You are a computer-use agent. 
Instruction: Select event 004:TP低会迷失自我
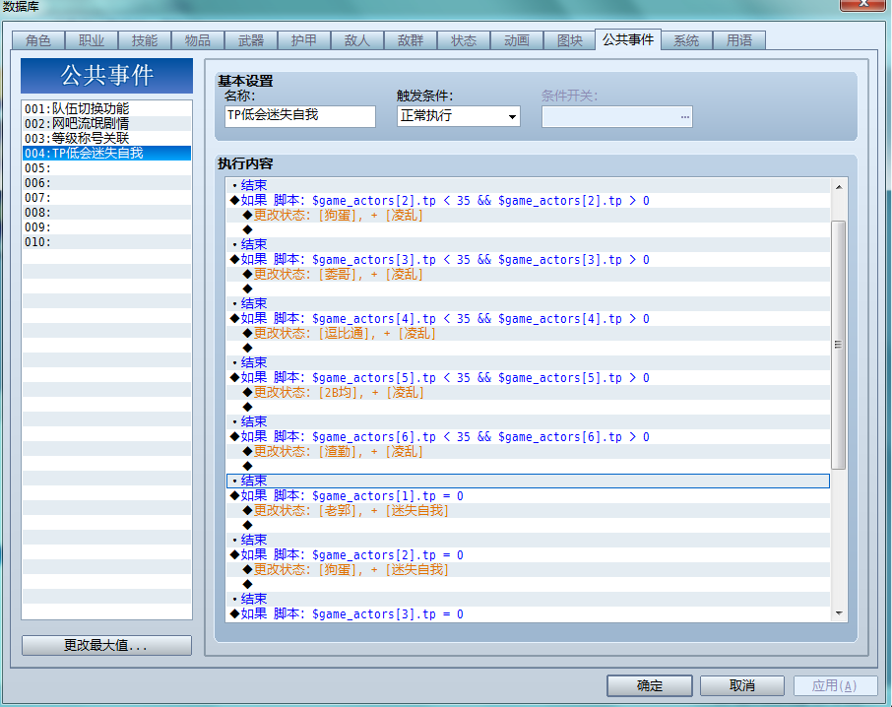pos(106,153)
